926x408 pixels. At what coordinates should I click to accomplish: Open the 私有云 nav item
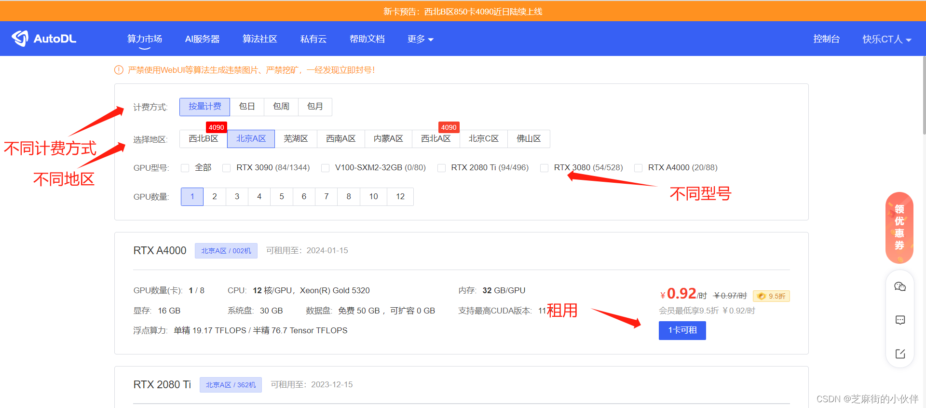click(313, 39)
